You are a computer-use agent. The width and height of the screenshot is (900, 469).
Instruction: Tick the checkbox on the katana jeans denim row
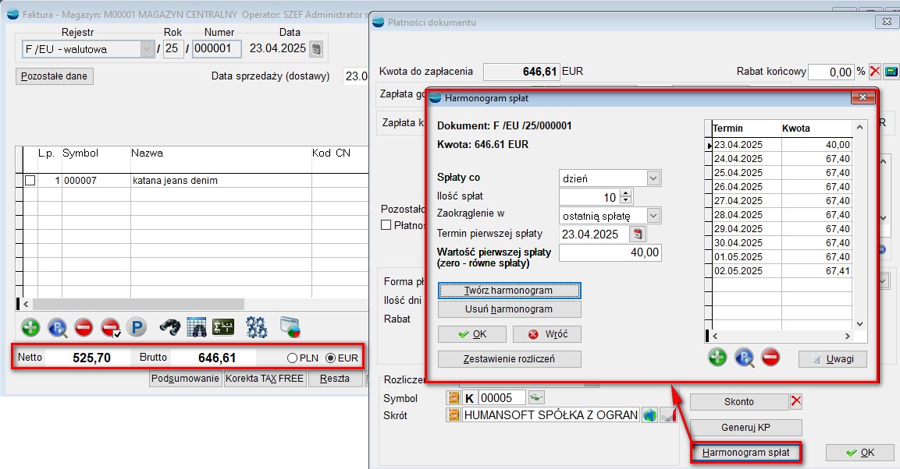(30, 181)
